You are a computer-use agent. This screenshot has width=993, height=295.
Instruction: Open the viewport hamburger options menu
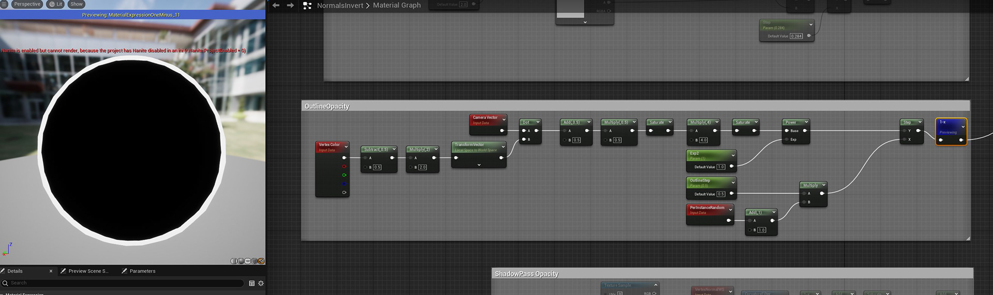(x=4, y=4)
